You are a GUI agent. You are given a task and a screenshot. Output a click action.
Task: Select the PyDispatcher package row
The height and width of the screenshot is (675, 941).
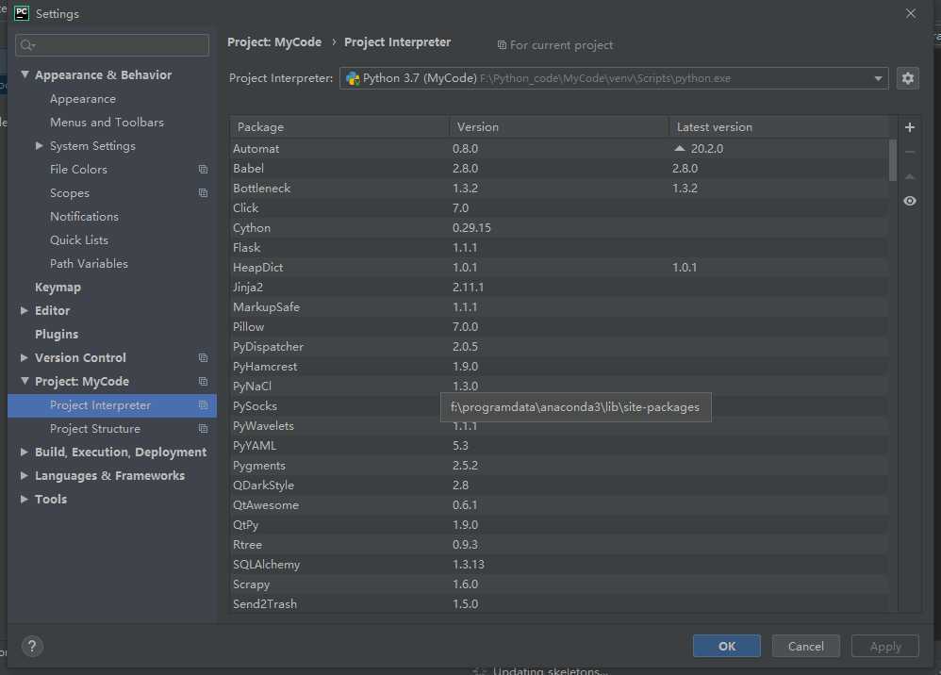pos(559,346)
